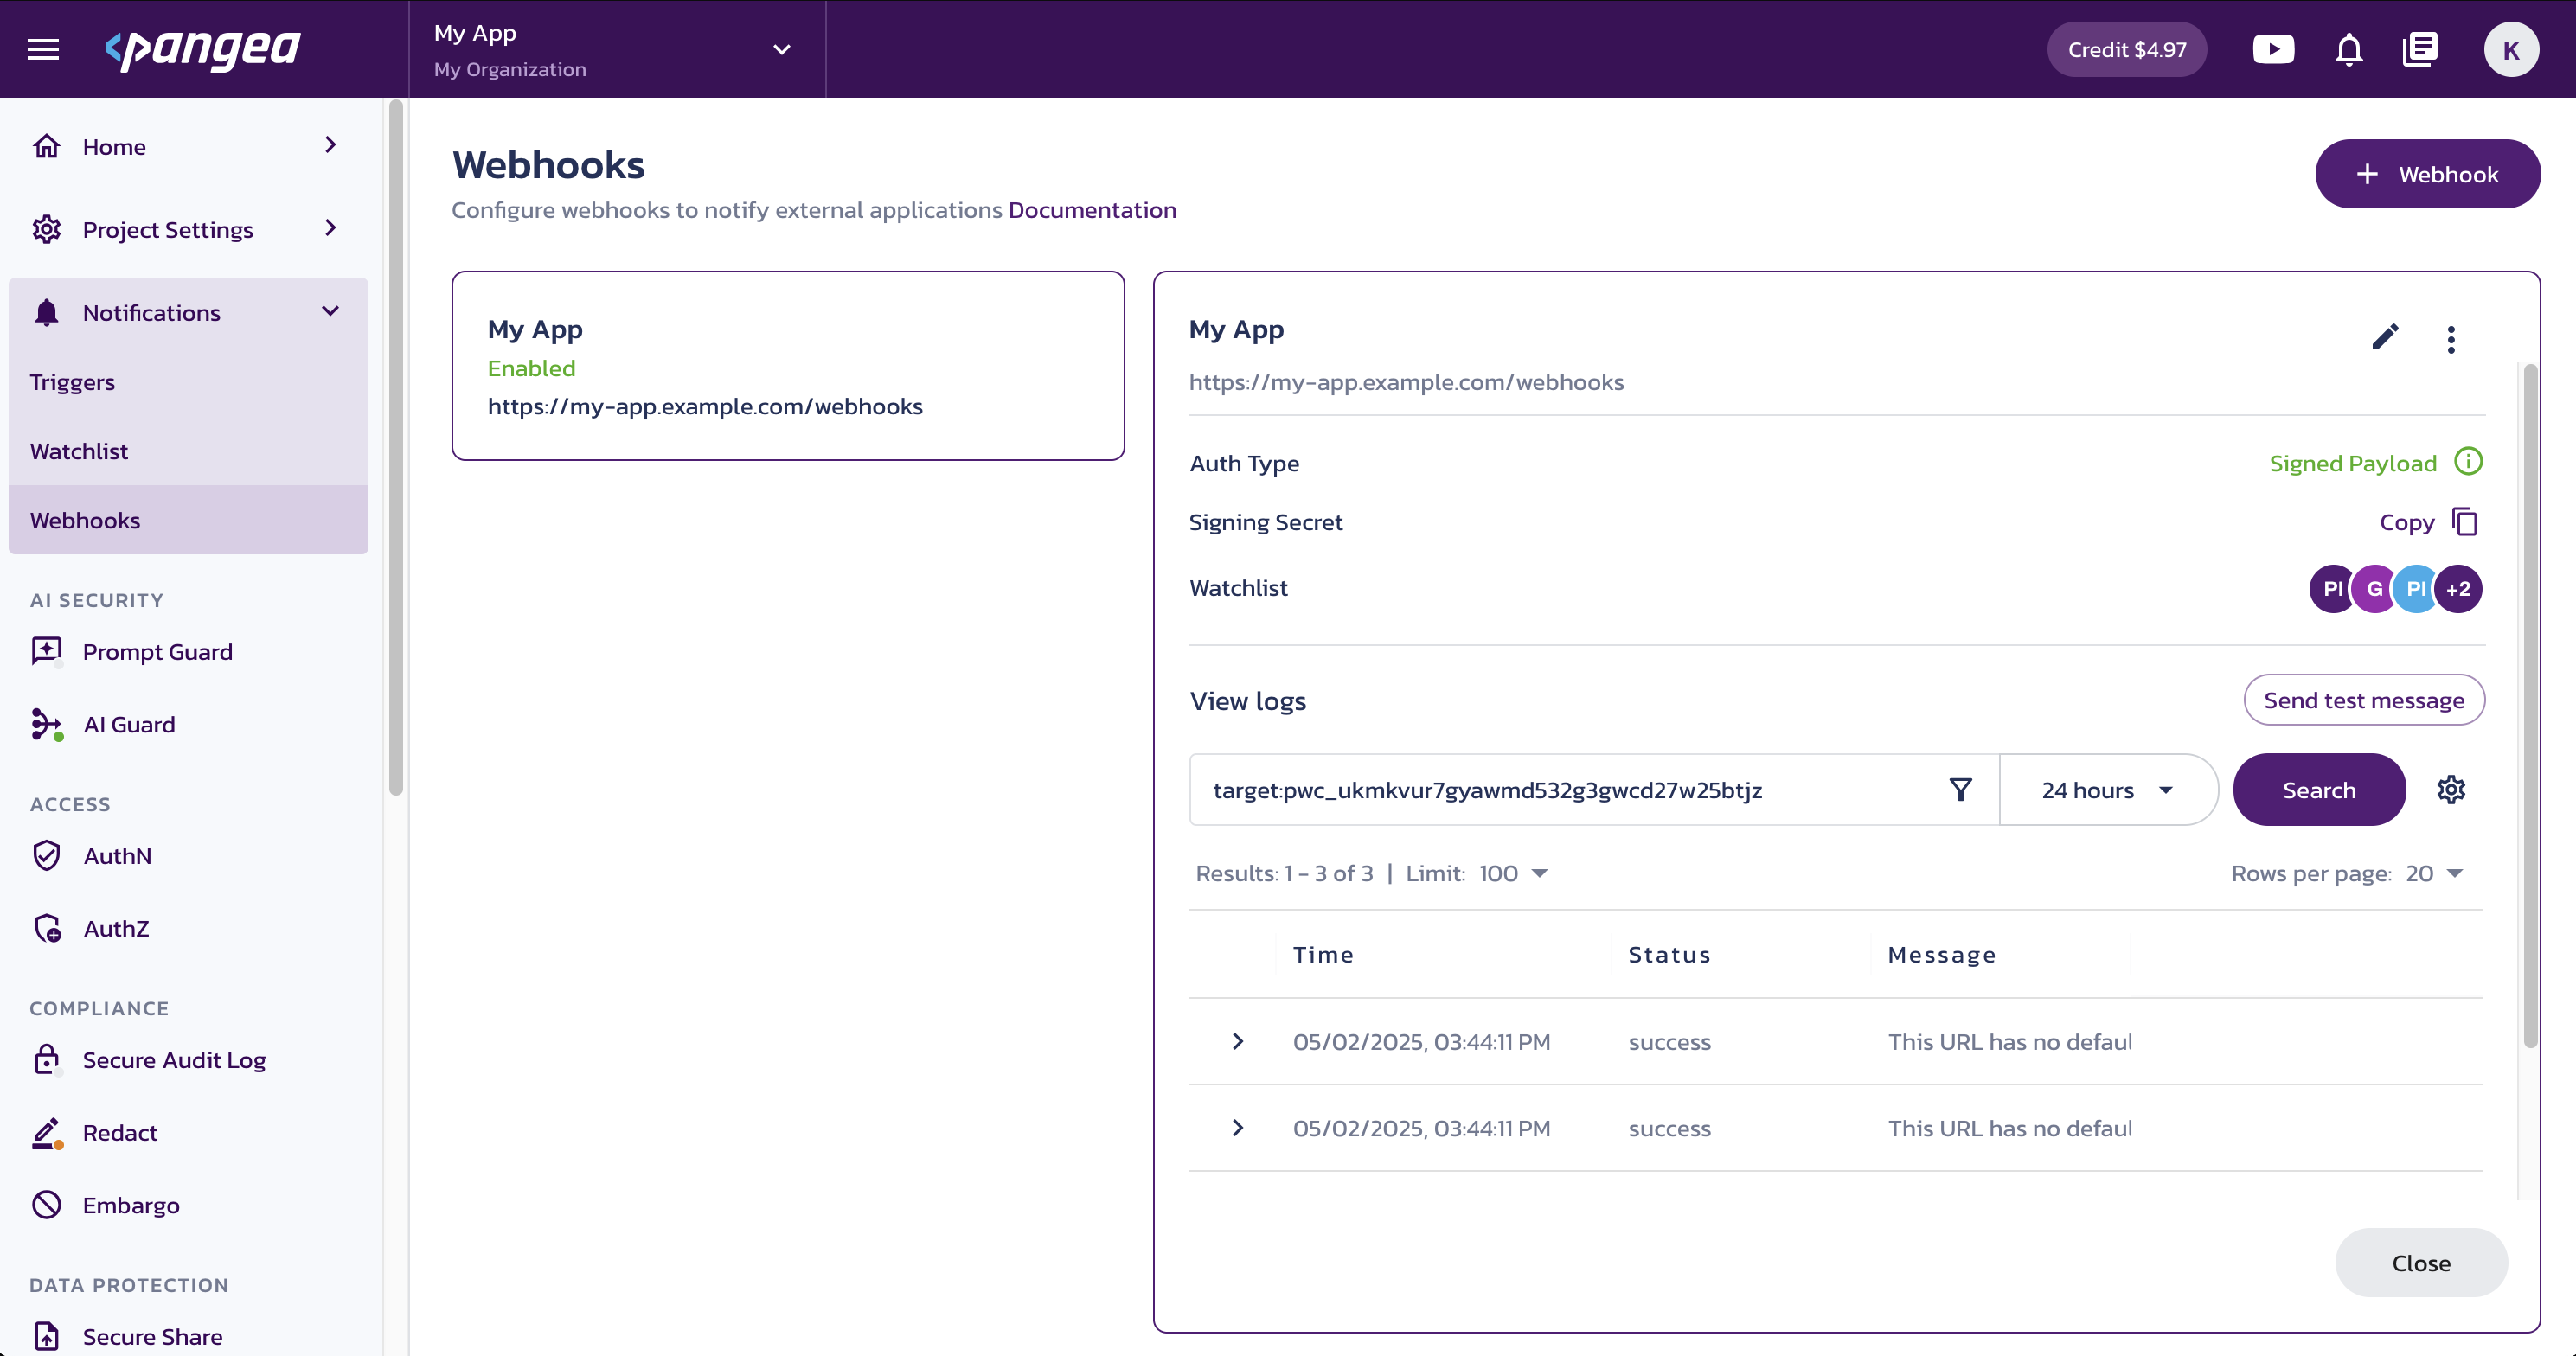Viewport: 2576px width, 1356px height.
Task: Click the Search button
Action: [2318, 789]
